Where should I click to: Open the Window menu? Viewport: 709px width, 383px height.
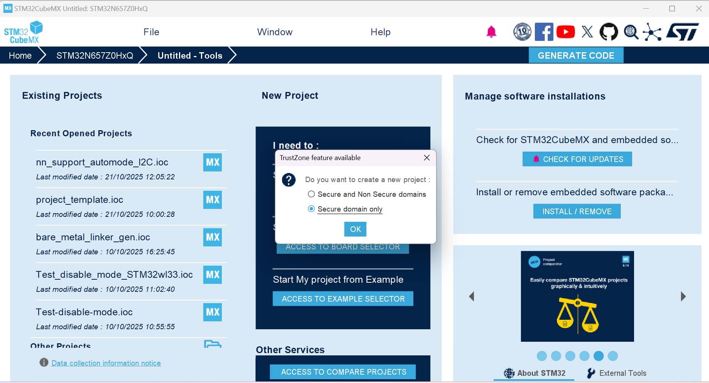click(275, 32)
